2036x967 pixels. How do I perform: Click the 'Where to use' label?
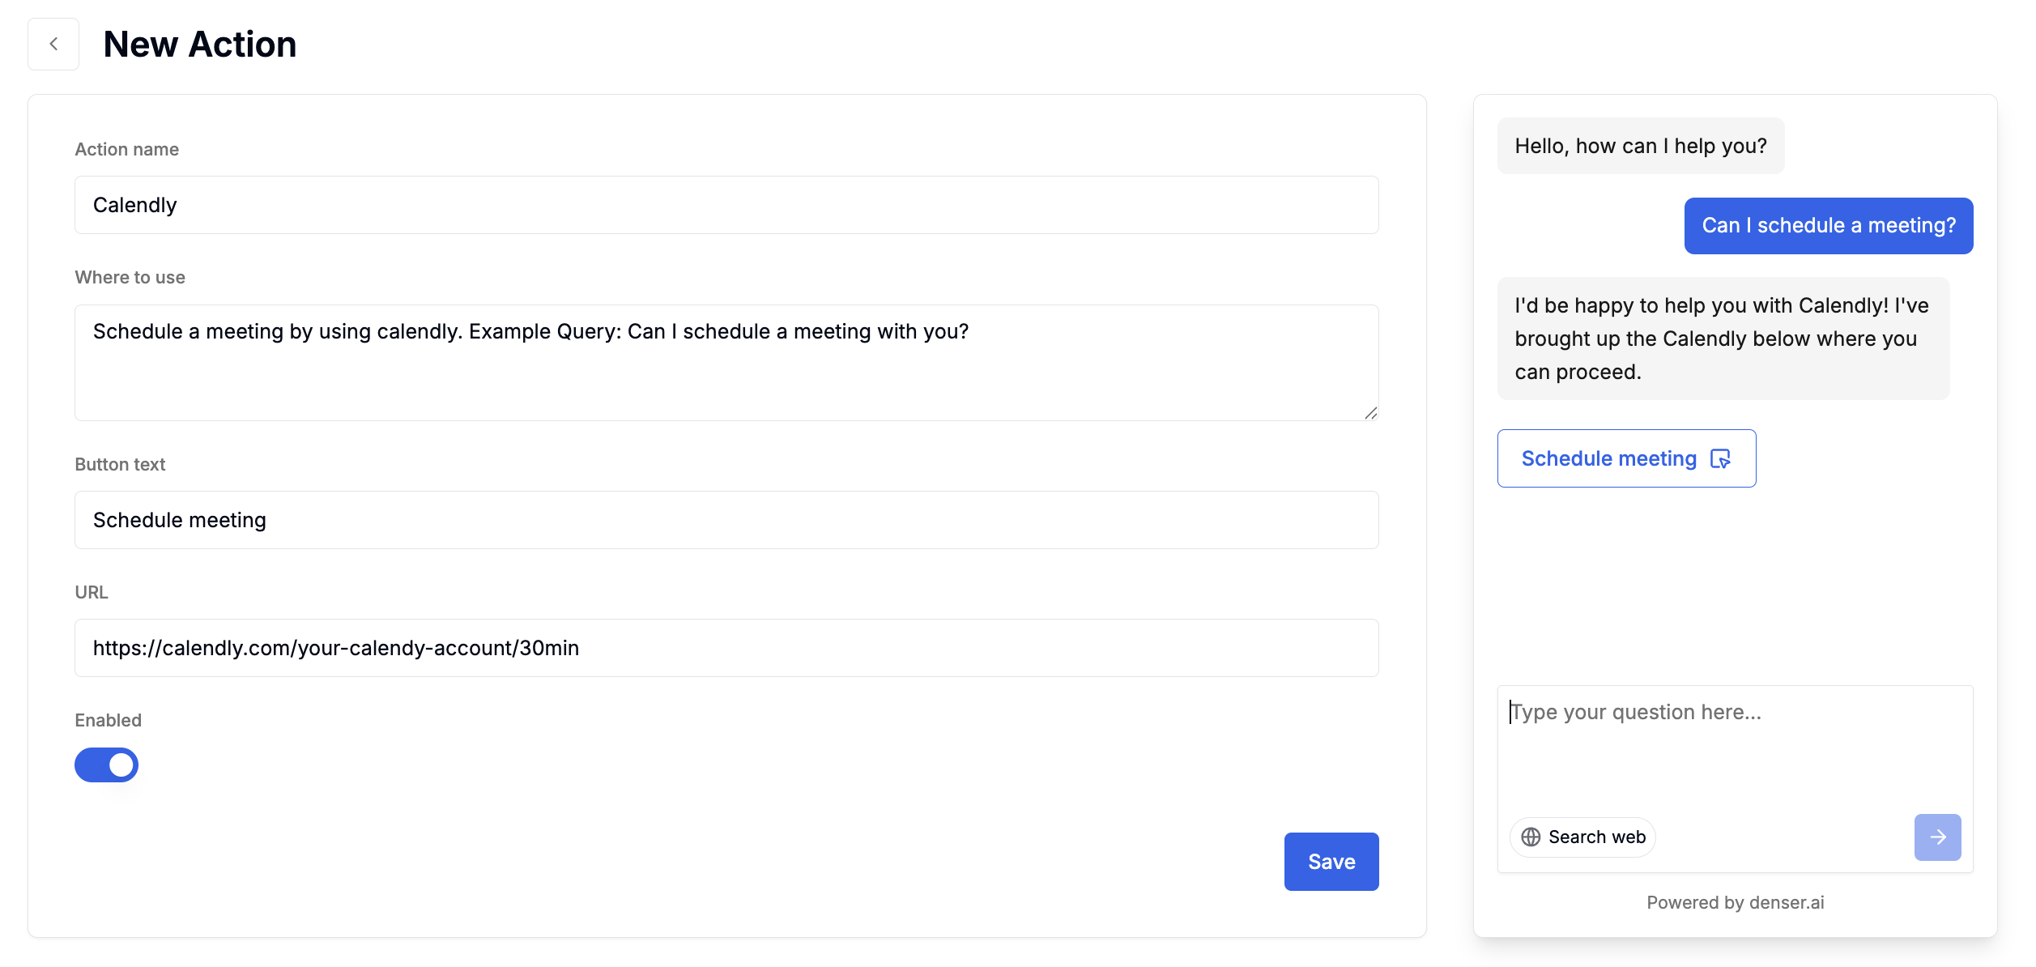point(130,277)
